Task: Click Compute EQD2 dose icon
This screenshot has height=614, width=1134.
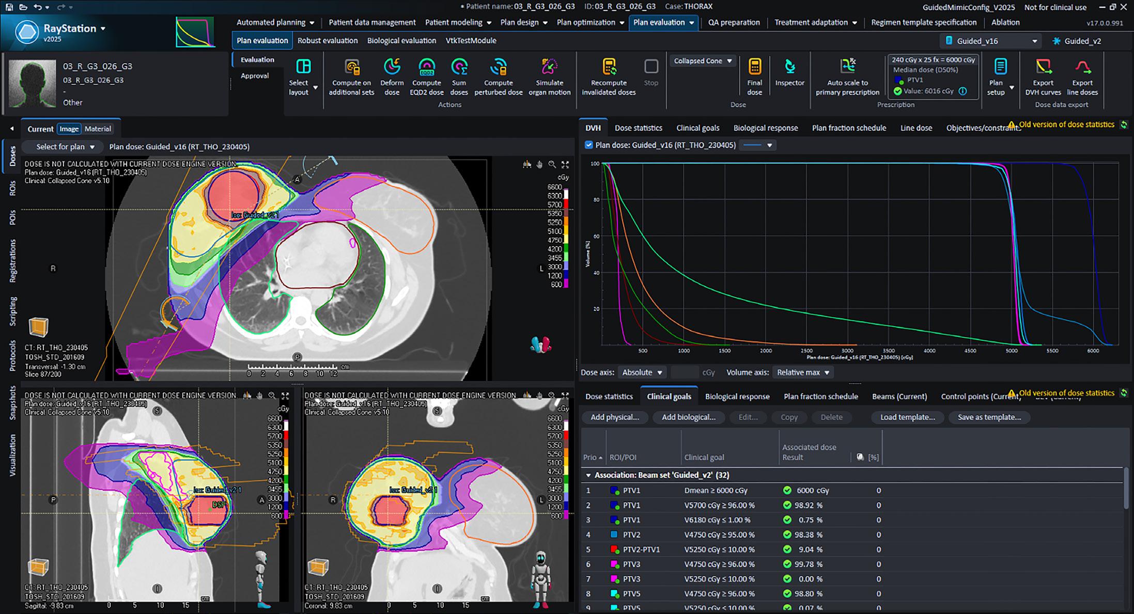Action: [x=426, y=68]
